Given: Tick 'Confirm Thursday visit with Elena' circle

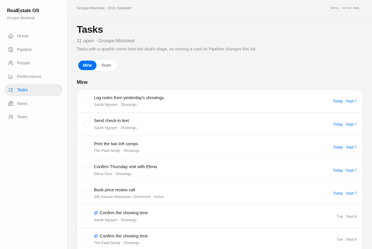Looking at the screenshot, I should coord(86,170).
